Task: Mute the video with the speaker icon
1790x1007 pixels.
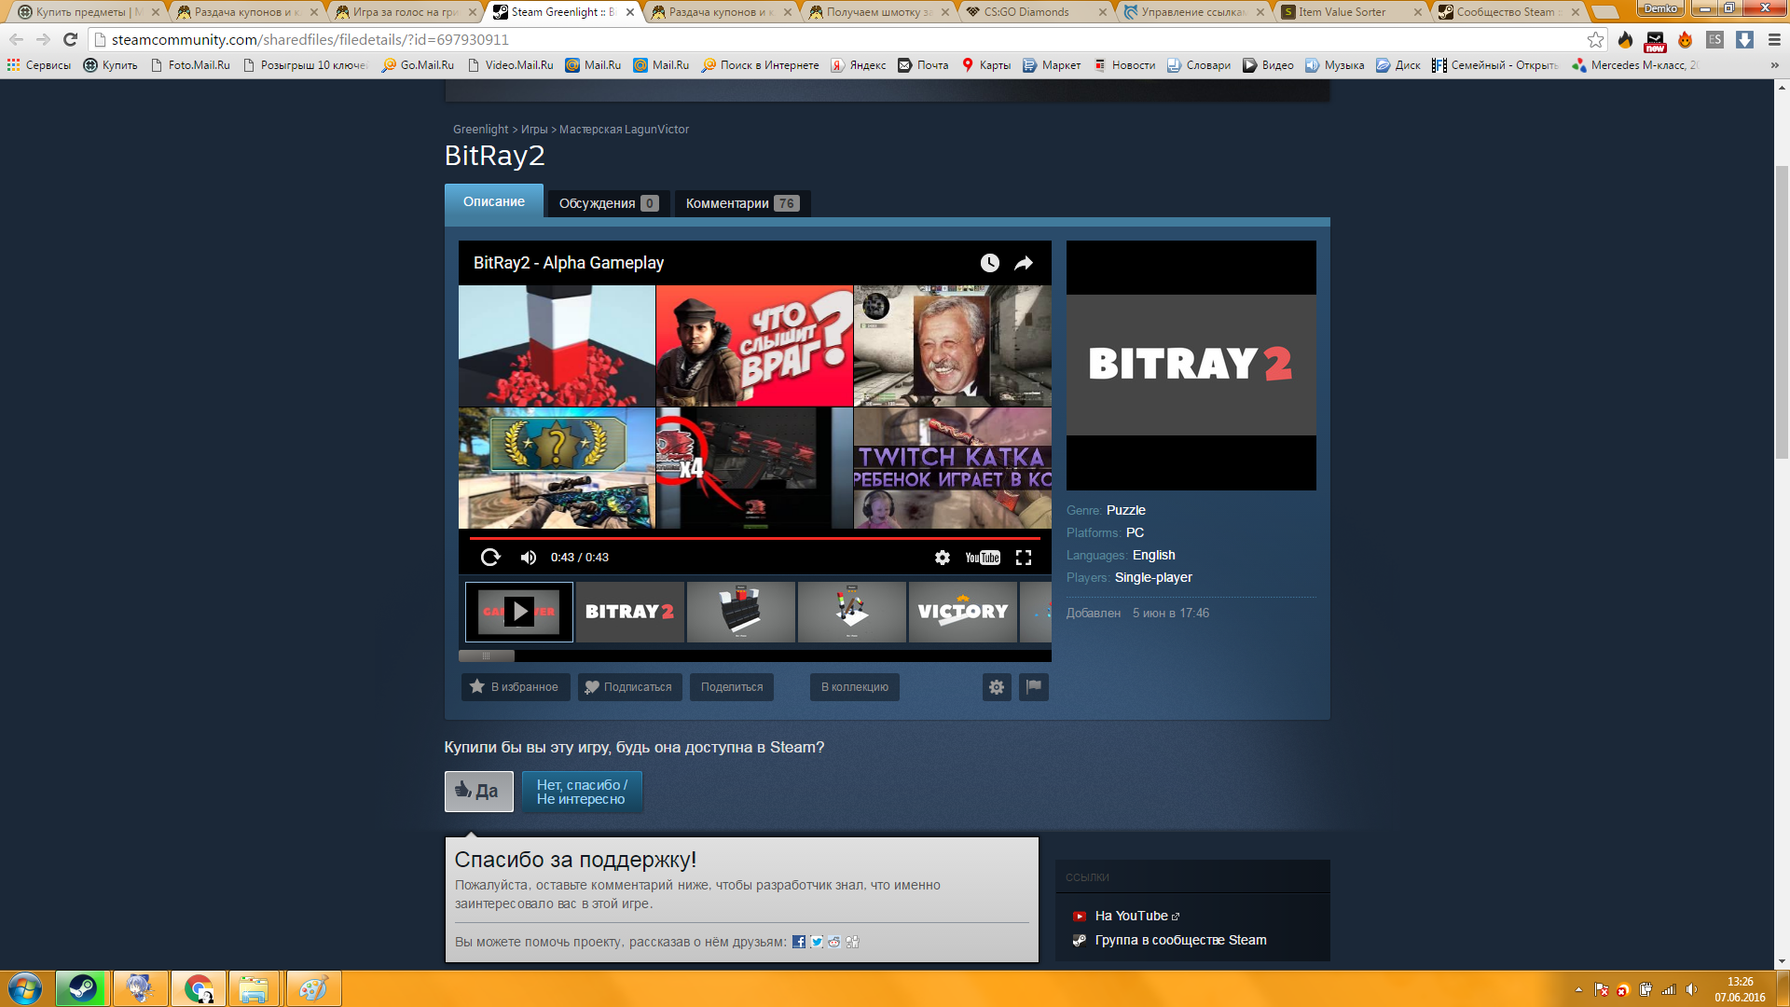Action: pyautogui.click(x=529, y=558)
